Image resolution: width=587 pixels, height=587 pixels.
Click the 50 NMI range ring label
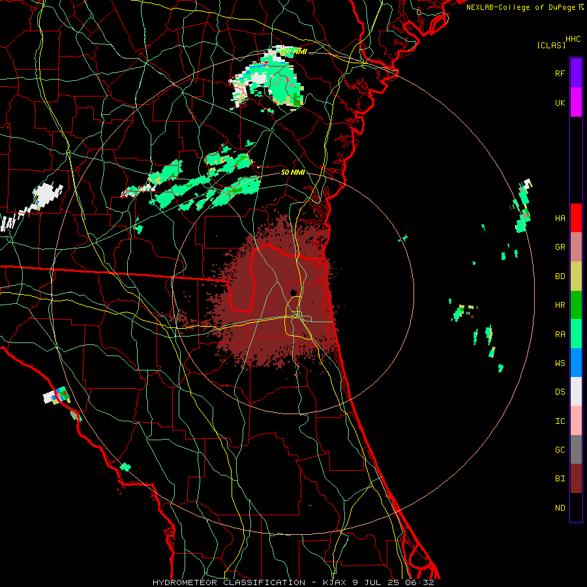point(293,172)
